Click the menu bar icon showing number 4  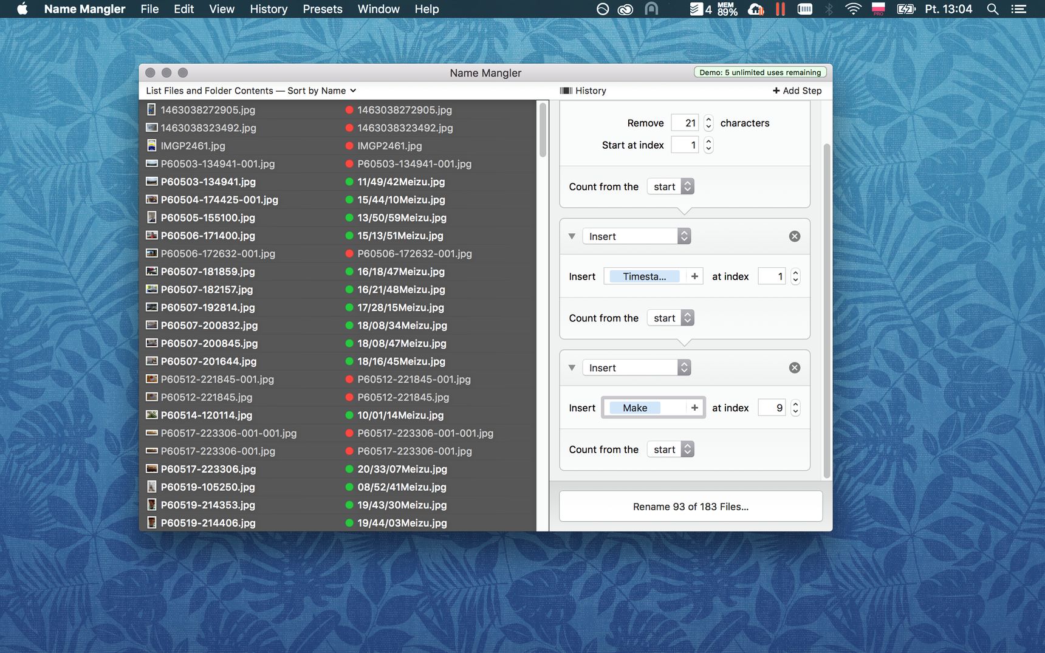[701, 9]
